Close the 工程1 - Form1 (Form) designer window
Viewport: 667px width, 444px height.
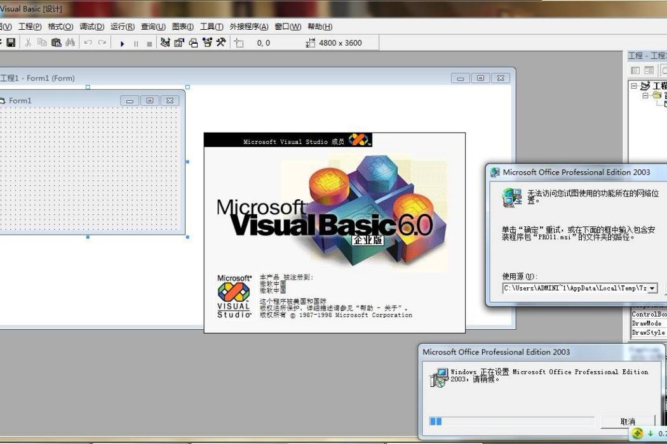[501, 78]
